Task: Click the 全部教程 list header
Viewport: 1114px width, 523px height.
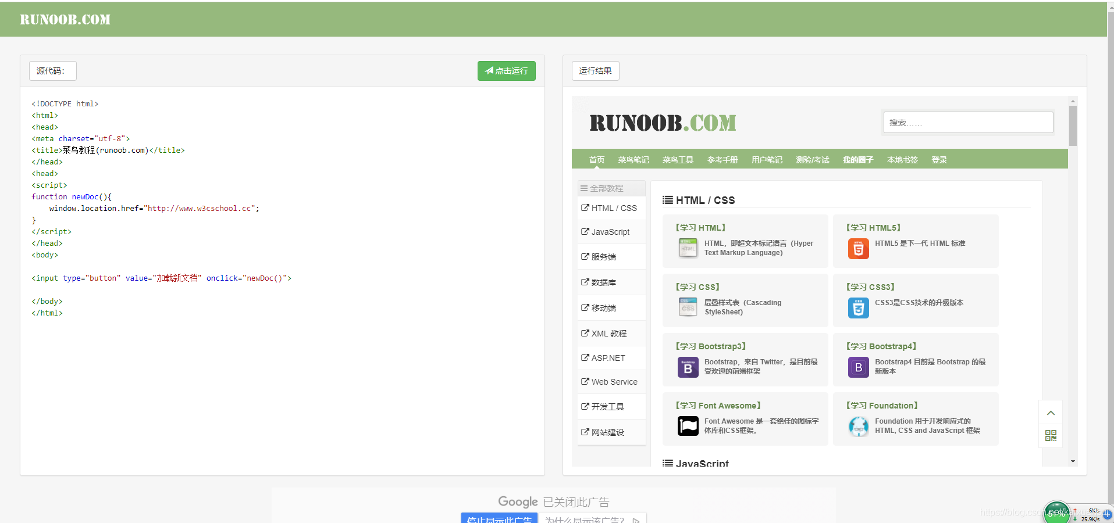Action: [611, 188]
